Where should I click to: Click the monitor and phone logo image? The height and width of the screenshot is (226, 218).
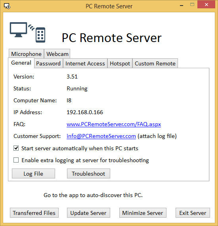27,33
